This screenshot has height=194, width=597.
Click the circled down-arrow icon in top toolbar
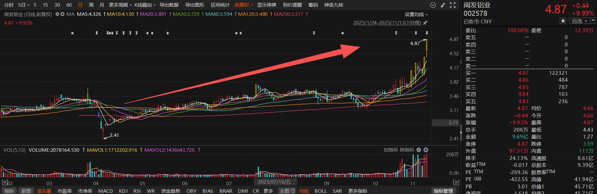pyautogui.click(x=433, y=5)
